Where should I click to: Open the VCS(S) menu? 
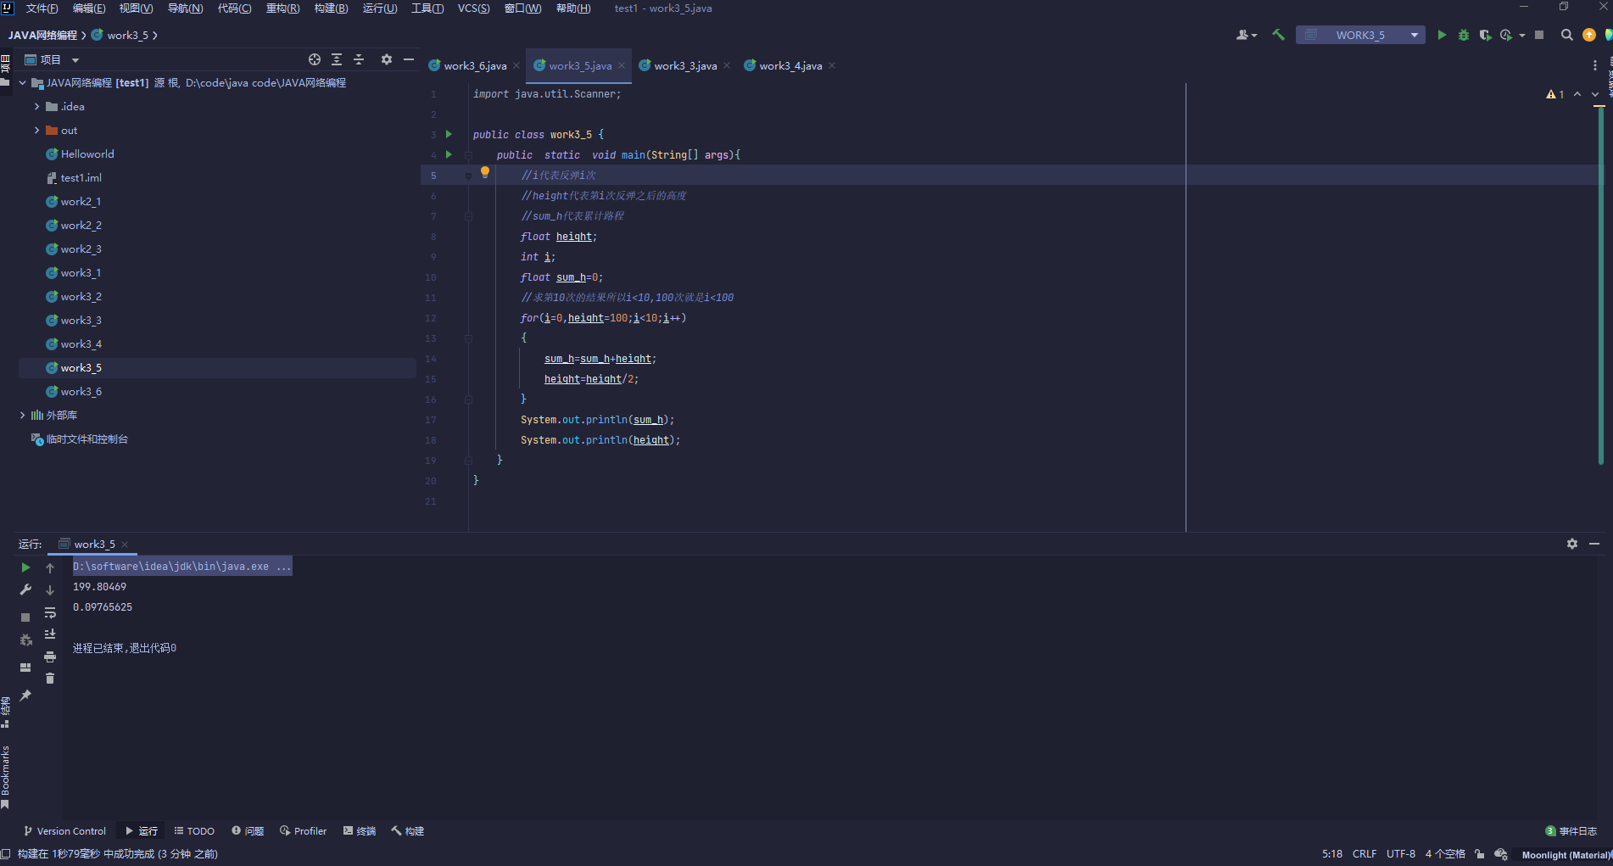(473, 8)
